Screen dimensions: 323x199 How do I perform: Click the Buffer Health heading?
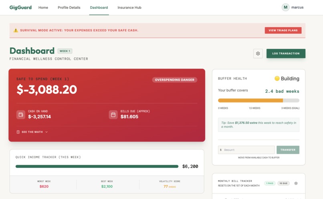[232, 78]
